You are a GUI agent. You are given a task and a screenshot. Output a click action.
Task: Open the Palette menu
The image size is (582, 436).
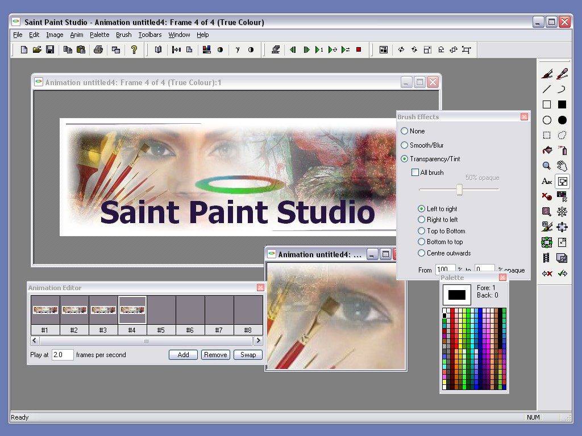click(99, 35)
